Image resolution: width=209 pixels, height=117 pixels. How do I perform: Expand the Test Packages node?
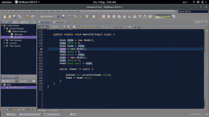click(4, 40)
